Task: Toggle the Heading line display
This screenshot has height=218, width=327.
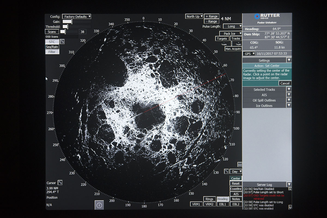Action: pos(223,199)
